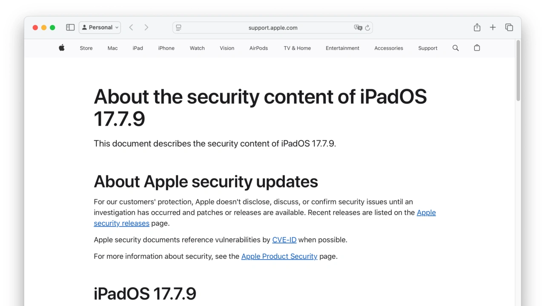
Task: Open the Apple Product Security link
Action: pos(279,256)
